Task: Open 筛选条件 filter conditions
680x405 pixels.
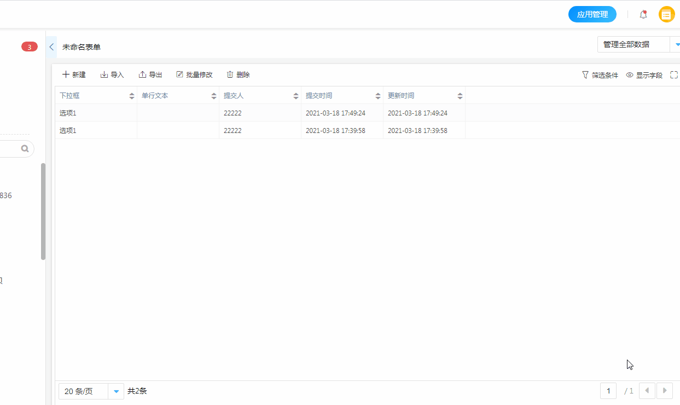Action: pos(600,75)
